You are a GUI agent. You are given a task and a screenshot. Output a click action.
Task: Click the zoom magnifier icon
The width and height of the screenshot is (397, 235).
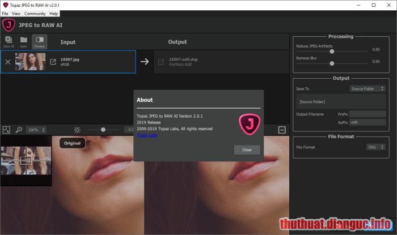[x=19, y=130]
